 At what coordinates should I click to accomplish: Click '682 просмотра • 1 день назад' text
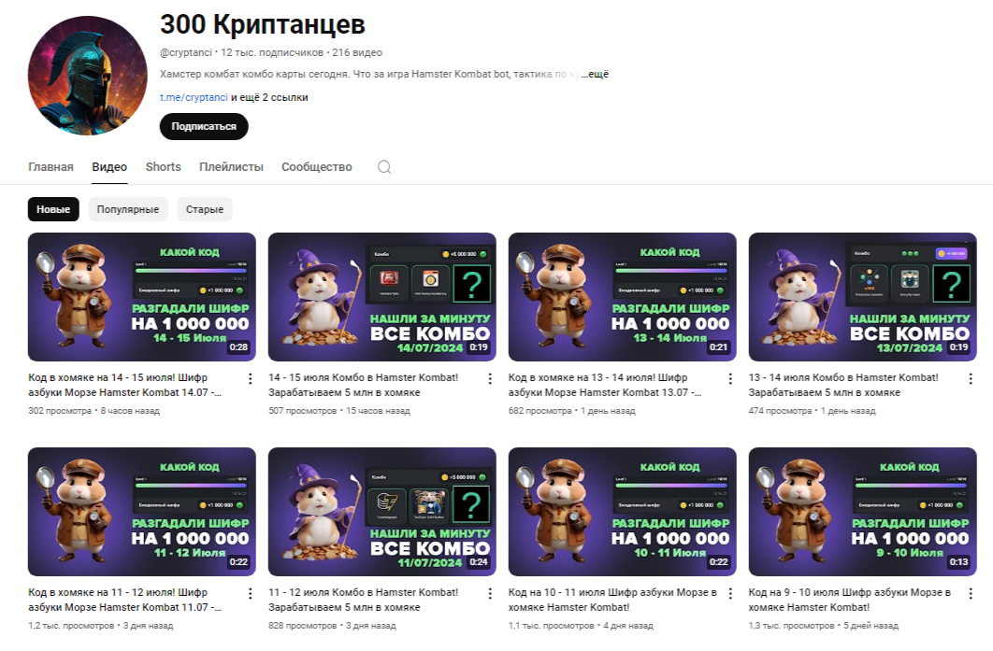click(572, 411)
